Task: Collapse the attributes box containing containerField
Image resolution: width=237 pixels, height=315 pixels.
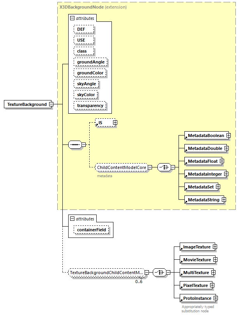Action: [x=72, y=219]
